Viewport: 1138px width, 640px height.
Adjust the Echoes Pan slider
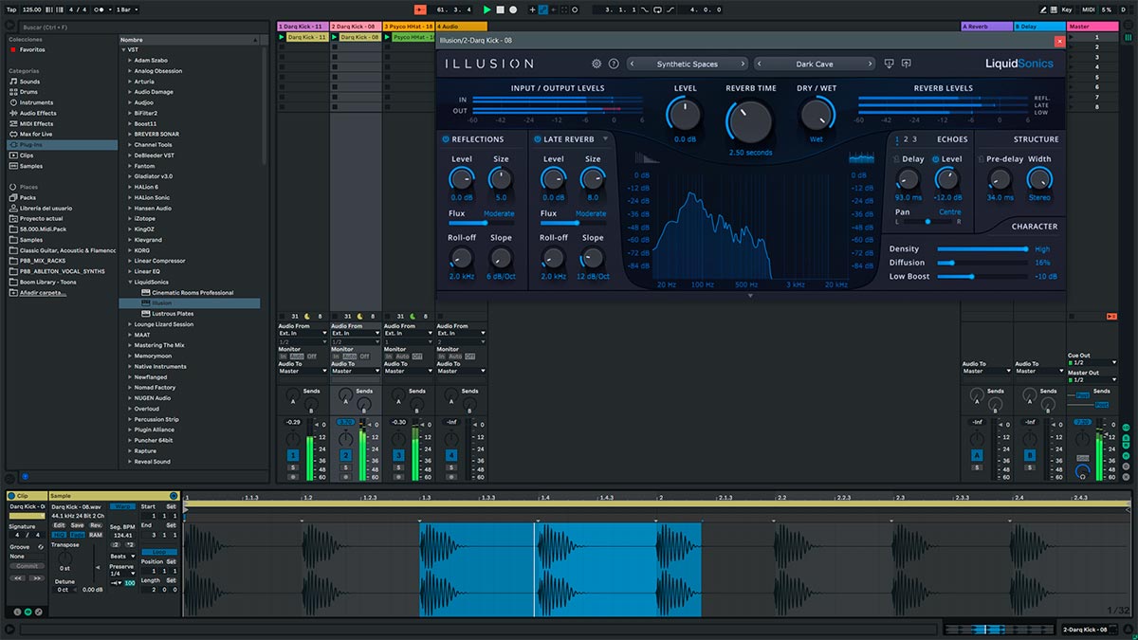click(928, 222)
